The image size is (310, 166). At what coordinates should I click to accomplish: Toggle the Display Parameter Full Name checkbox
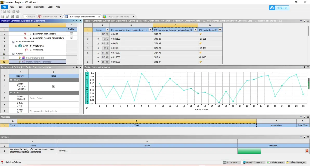point(54,86)
